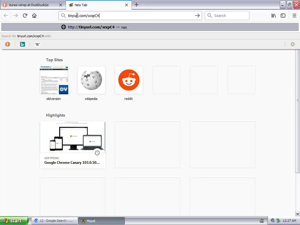300x225 pixels.
Task: Click the system tray clock 12:27 AM
Action: (x=289, y=221)
